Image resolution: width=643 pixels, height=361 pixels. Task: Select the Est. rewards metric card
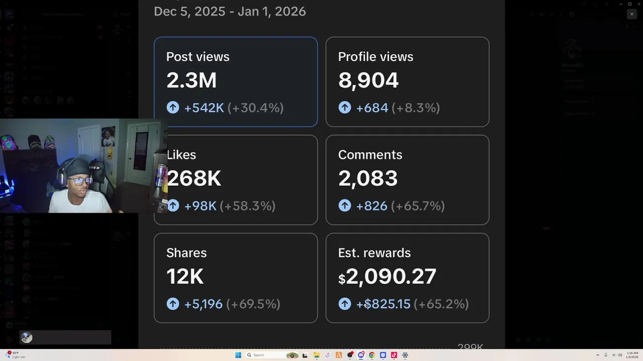point(407,278)
